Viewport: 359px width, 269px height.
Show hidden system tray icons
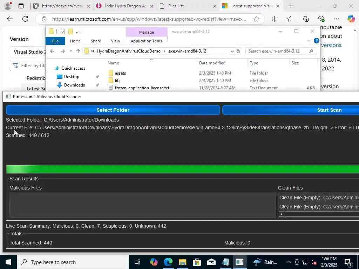click(x=289, y=262)
